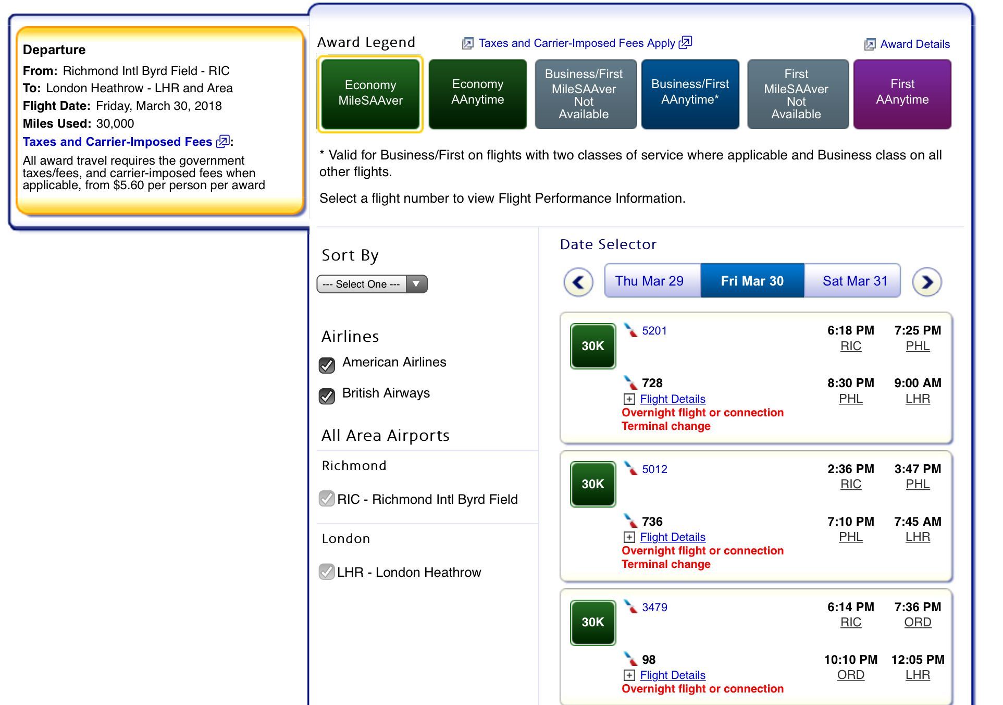Open flight 5012 performance information

(x=654, y=469)
